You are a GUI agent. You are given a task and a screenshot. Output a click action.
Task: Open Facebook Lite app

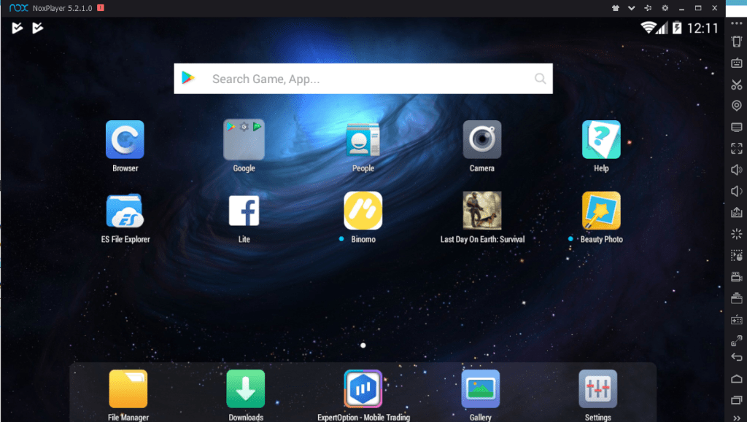(x=244, y=211)
